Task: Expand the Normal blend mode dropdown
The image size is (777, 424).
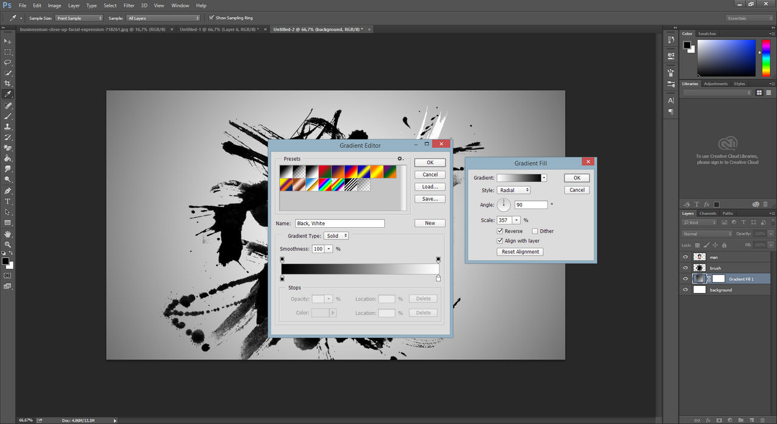Action: click(x=707, y=234)
